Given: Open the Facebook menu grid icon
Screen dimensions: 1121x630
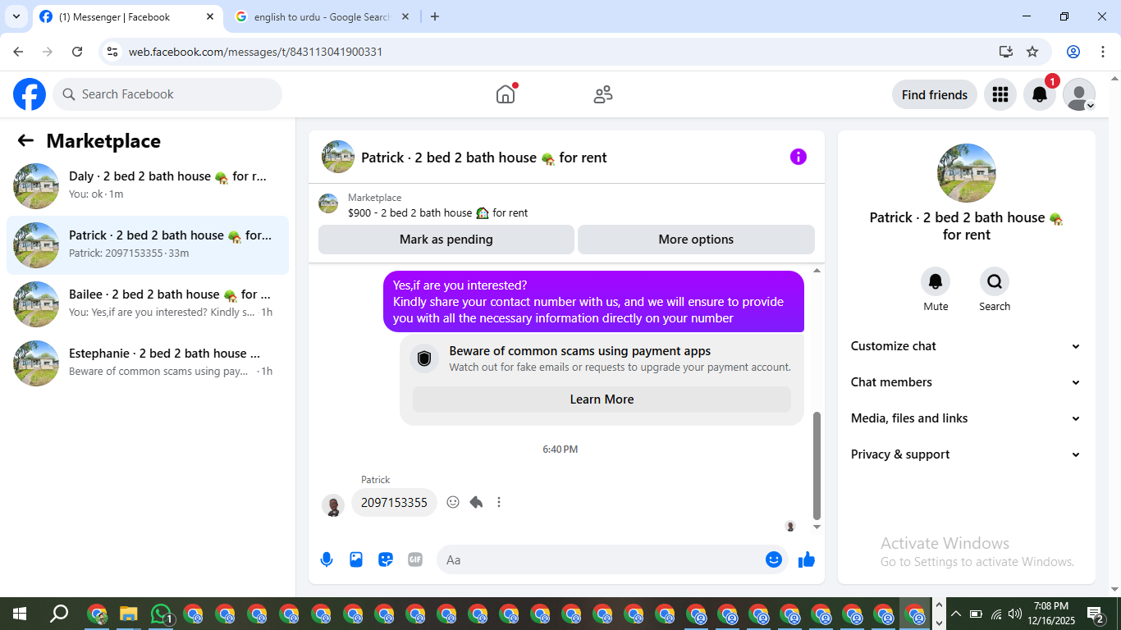Looking at the screenshot, I should click(1000, 94).
